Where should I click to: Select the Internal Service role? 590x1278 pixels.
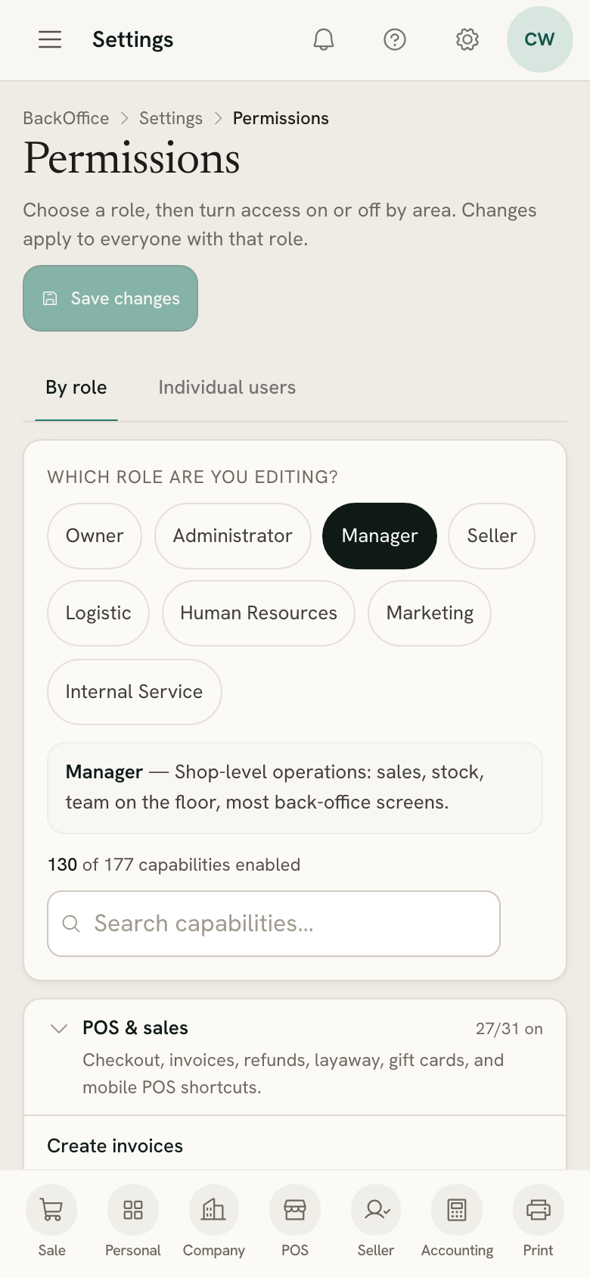coord(135,692)
